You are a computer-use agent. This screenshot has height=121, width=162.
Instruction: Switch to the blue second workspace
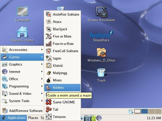point(144,111)
